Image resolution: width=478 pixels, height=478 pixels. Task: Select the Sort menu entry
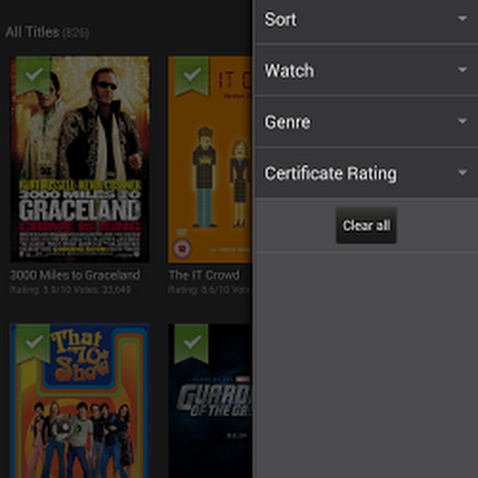coord(280,20)
